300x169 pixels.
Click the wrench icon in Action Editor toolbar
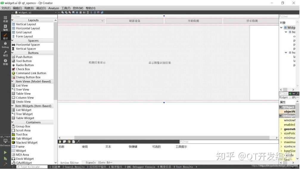click(x=78, y=142)
